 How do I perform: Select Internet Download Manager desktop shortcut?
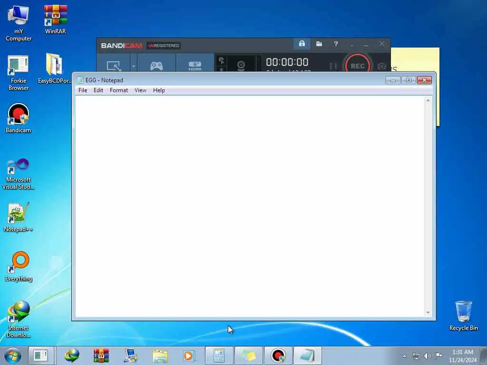click(x=19, y=319)
